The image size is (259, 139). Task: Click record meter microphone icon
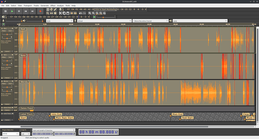click(x=60, y=9)
